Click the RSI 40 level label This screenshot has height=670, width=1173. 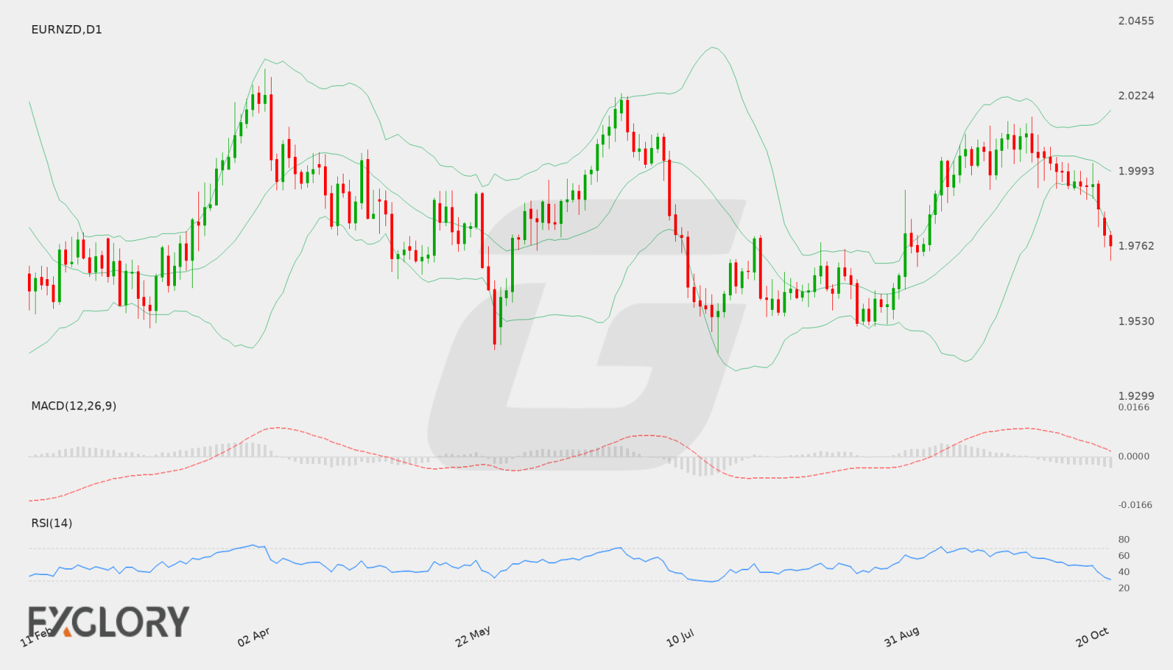coord(1124,572)
